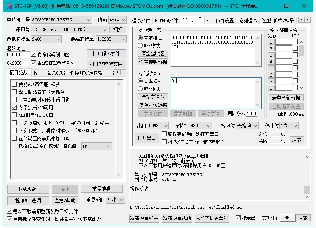
Task: Select HEX模式 in receive buffer
Action: (140, 46)
